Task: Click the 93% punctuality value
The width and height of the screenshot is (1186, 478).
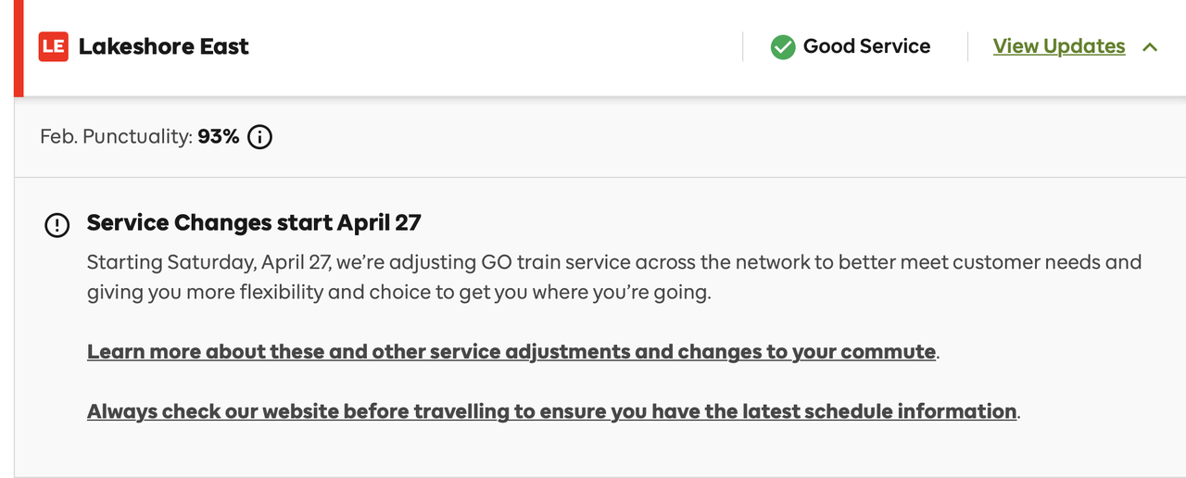Action: click(x=219, y=137)
